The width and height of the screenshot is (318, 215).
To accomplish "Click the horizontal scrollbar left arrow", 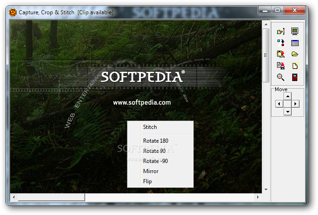I will coord(14,197).
